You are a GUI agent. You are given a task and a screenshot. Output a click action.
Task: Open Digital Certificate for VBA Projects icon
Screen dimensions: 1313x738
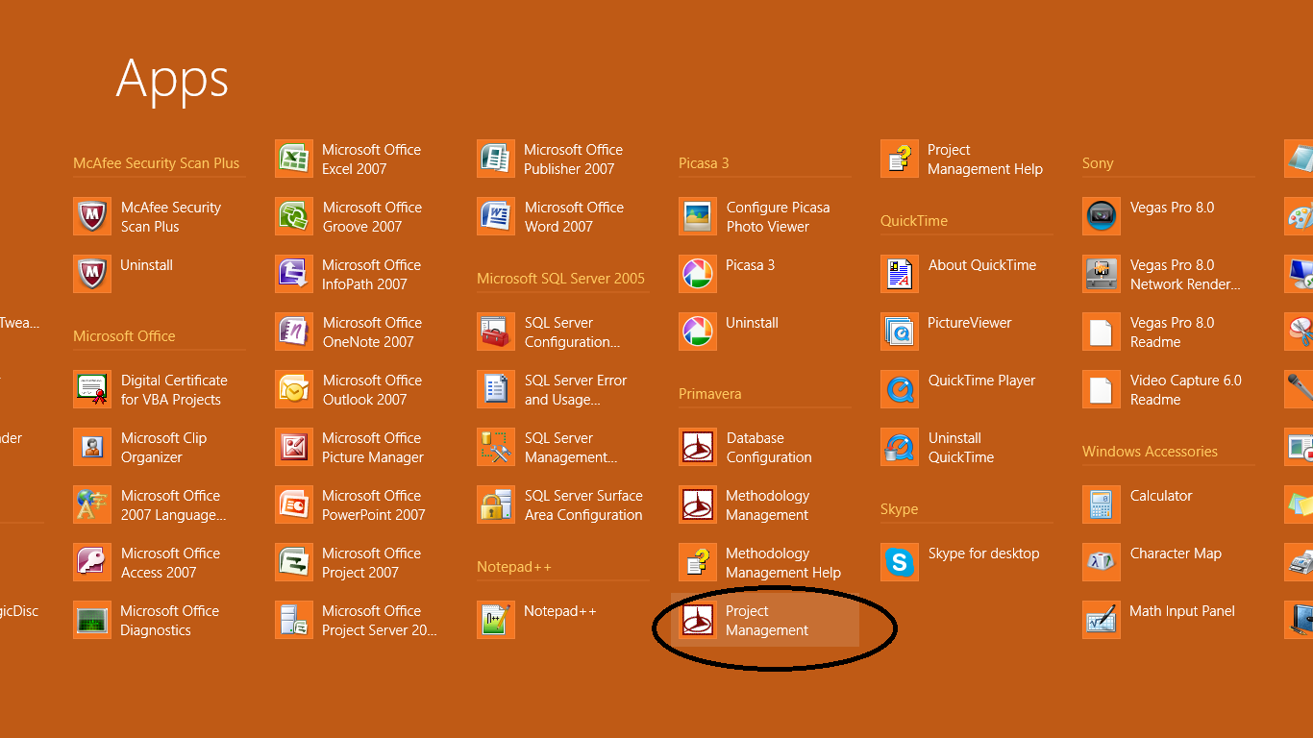pyautogui.click(x=92, y=389)
